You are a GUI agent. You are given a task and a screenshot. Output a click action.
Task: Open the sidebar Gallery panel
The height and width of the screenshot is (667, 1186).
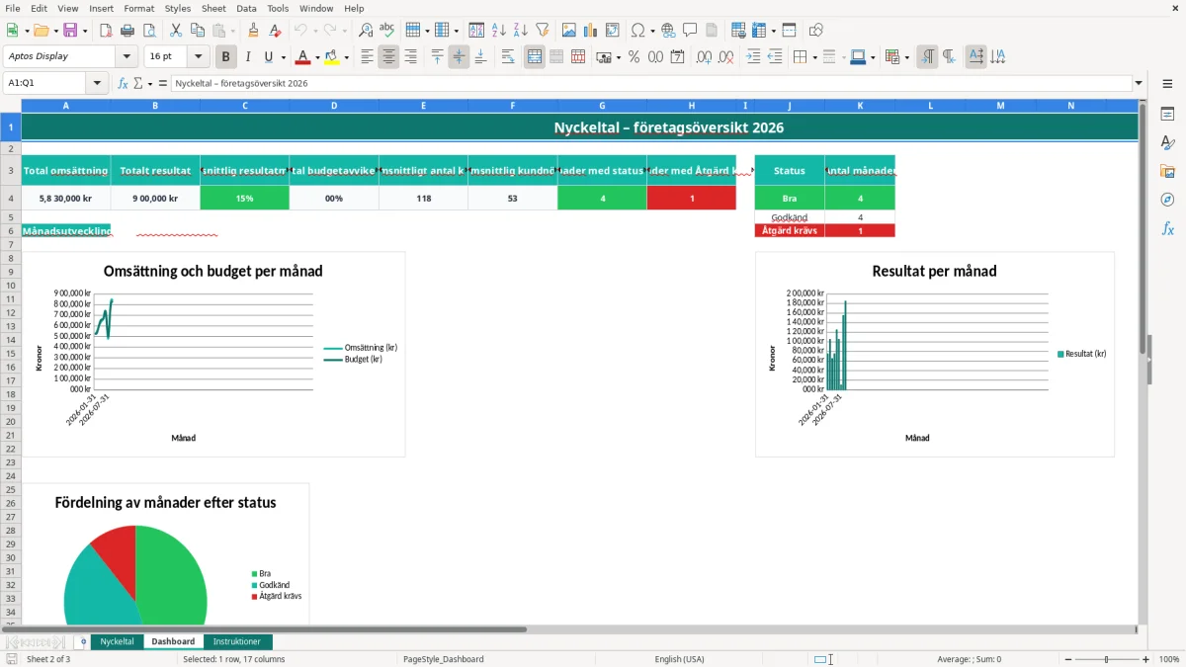click(x=1167, y=171)
